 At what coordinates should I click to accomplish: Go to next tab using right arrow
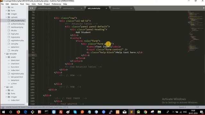tap(33, 8)
